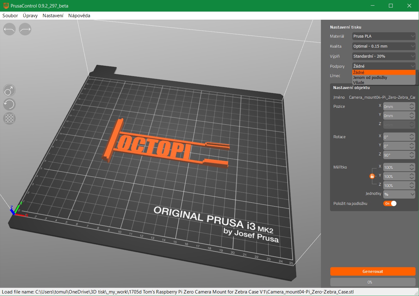Maximize the PrusaControl window
The height and width of the screenshot is (296, 419).
391,6
